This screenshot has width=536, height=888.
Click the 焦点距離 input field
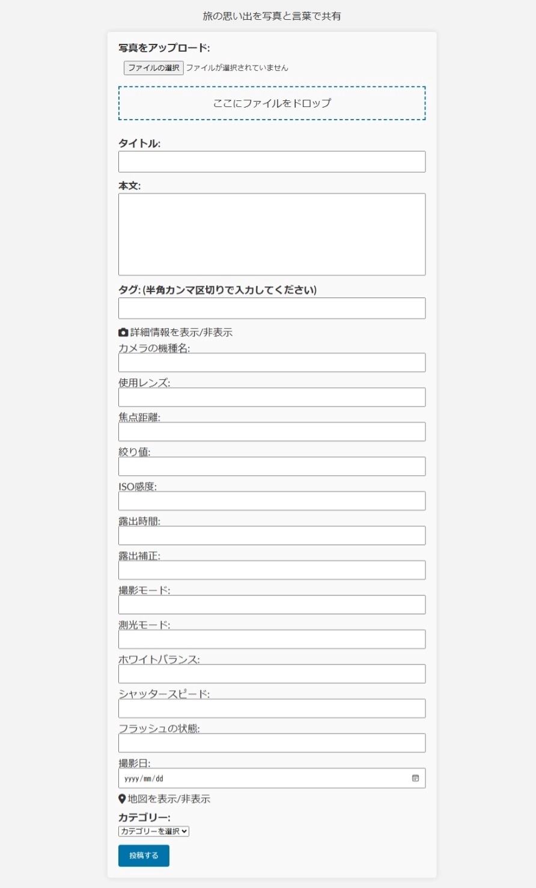coord(272,432)
